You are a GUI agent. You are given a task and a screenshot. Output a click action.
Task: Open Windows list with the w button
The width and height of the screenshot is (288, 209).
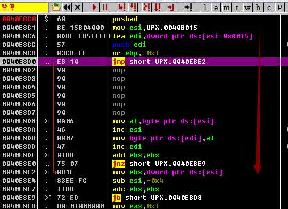coord(248,7)
